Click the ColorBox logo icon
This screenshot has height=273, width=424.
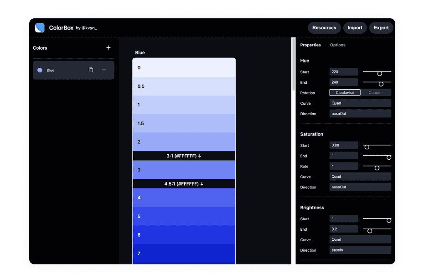40,27
